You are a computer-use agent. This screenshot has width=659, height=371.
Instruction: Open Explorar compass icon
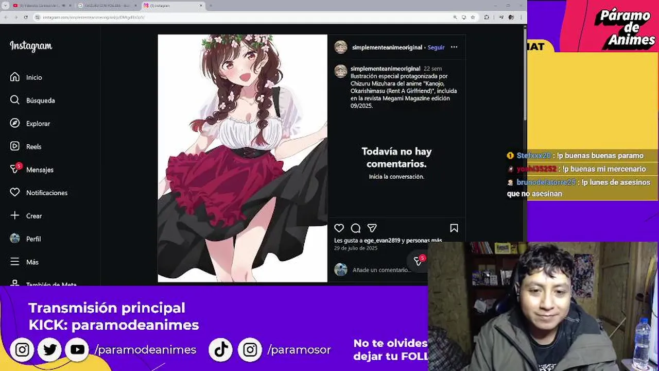15,124
